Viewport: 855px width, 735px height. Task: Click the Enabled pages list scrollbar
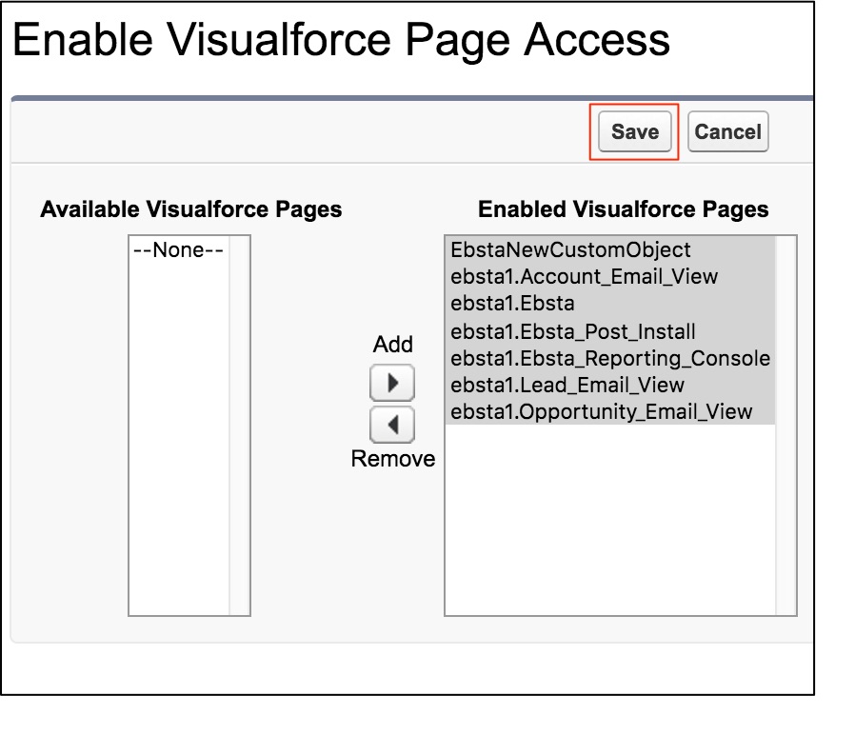[x=785, y=425]
